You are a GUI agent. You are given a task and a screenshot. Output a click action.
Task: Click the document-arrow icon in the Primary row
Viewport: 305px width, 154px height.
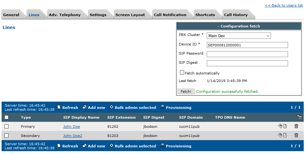click(x=285, y=126)
